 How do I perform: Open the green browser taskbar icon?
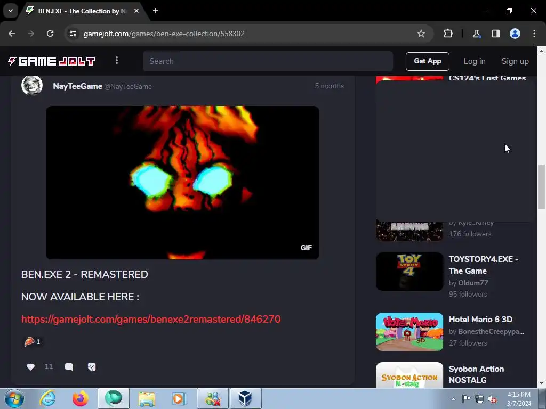[x=114, y=398]
